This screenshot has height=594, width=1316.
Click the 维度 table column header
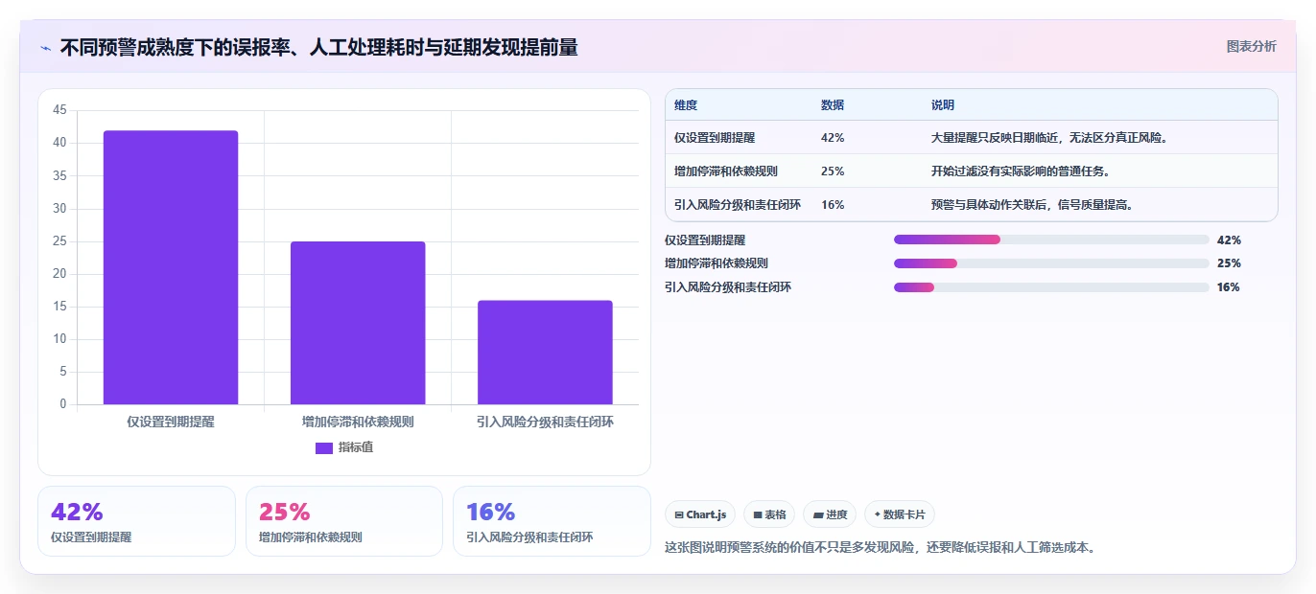[x=686, y=105]
